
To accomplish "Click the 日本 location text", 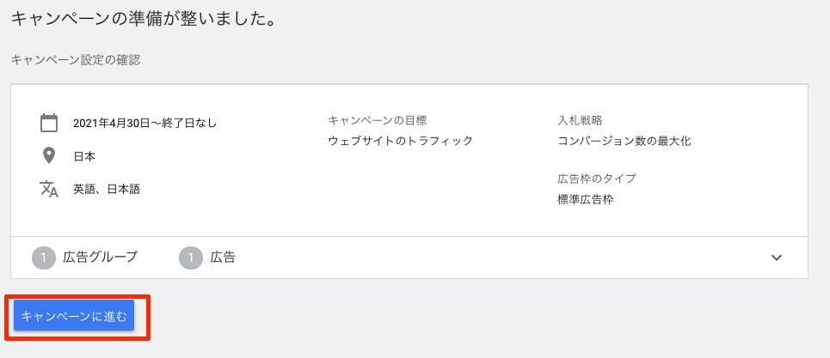I will [x=84, y=157].
